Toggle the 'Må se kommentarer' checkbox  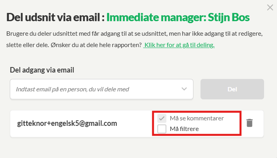(162, 118)
